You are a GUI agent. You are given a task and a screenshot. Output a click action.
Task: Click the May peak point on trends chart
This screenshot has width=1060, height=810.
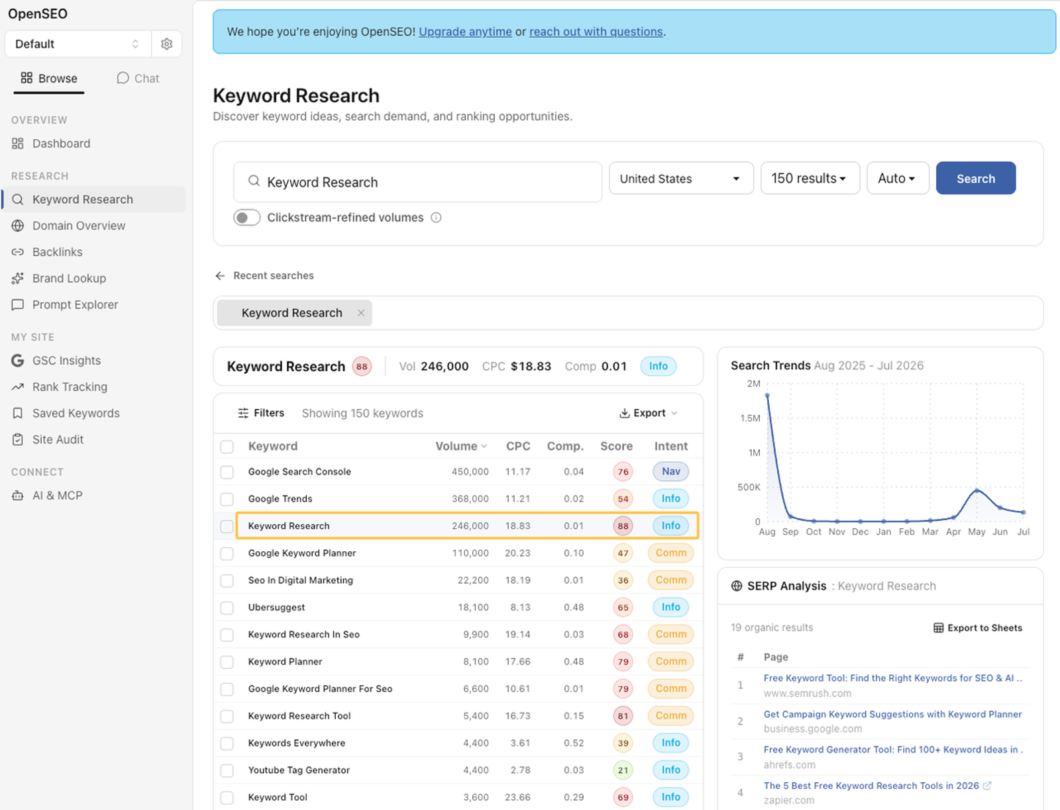[x=977, y=490]
